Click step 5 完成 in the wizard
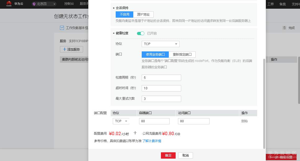Screen dimensions: 300x161 [289, 28]
